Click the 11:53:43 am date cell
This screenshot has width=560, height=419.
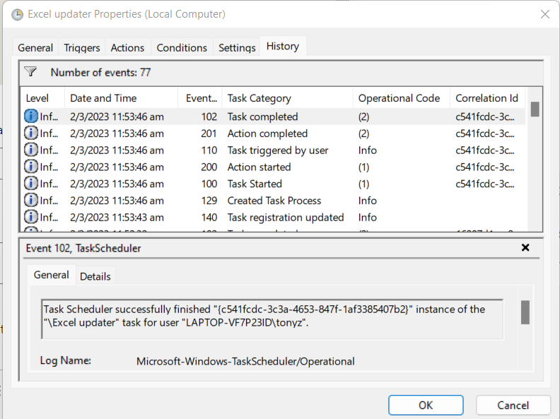[x=117, y=218]
